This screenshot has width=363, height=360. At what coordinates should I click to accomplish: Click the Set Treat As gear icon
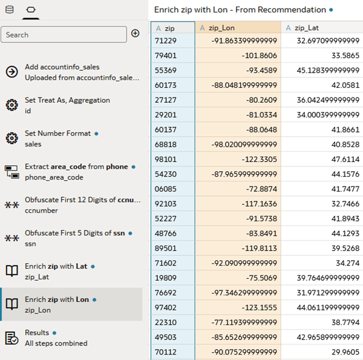click(11, 105)
